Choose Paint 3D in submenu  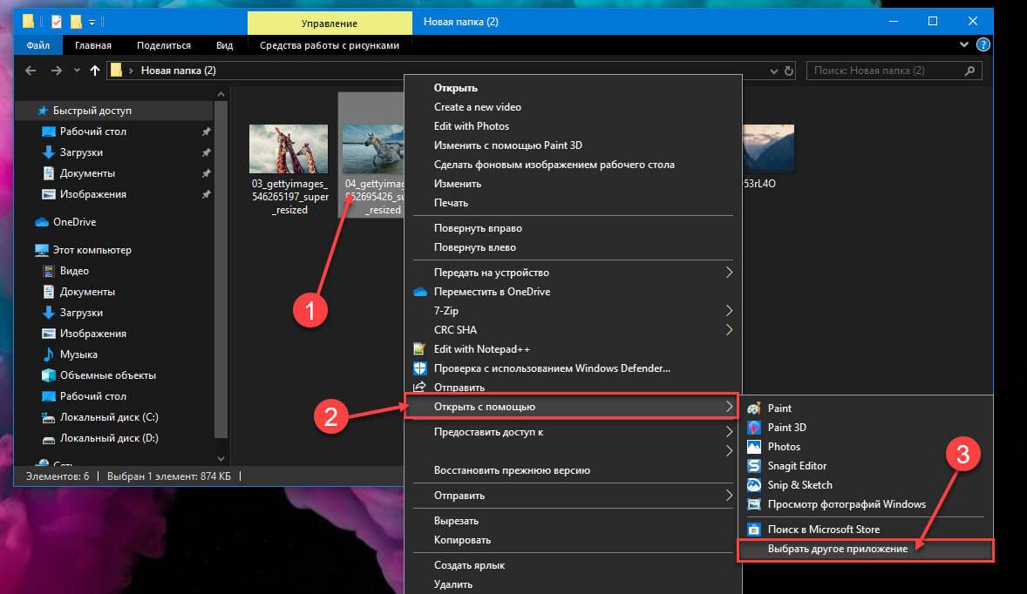[786, 427]
